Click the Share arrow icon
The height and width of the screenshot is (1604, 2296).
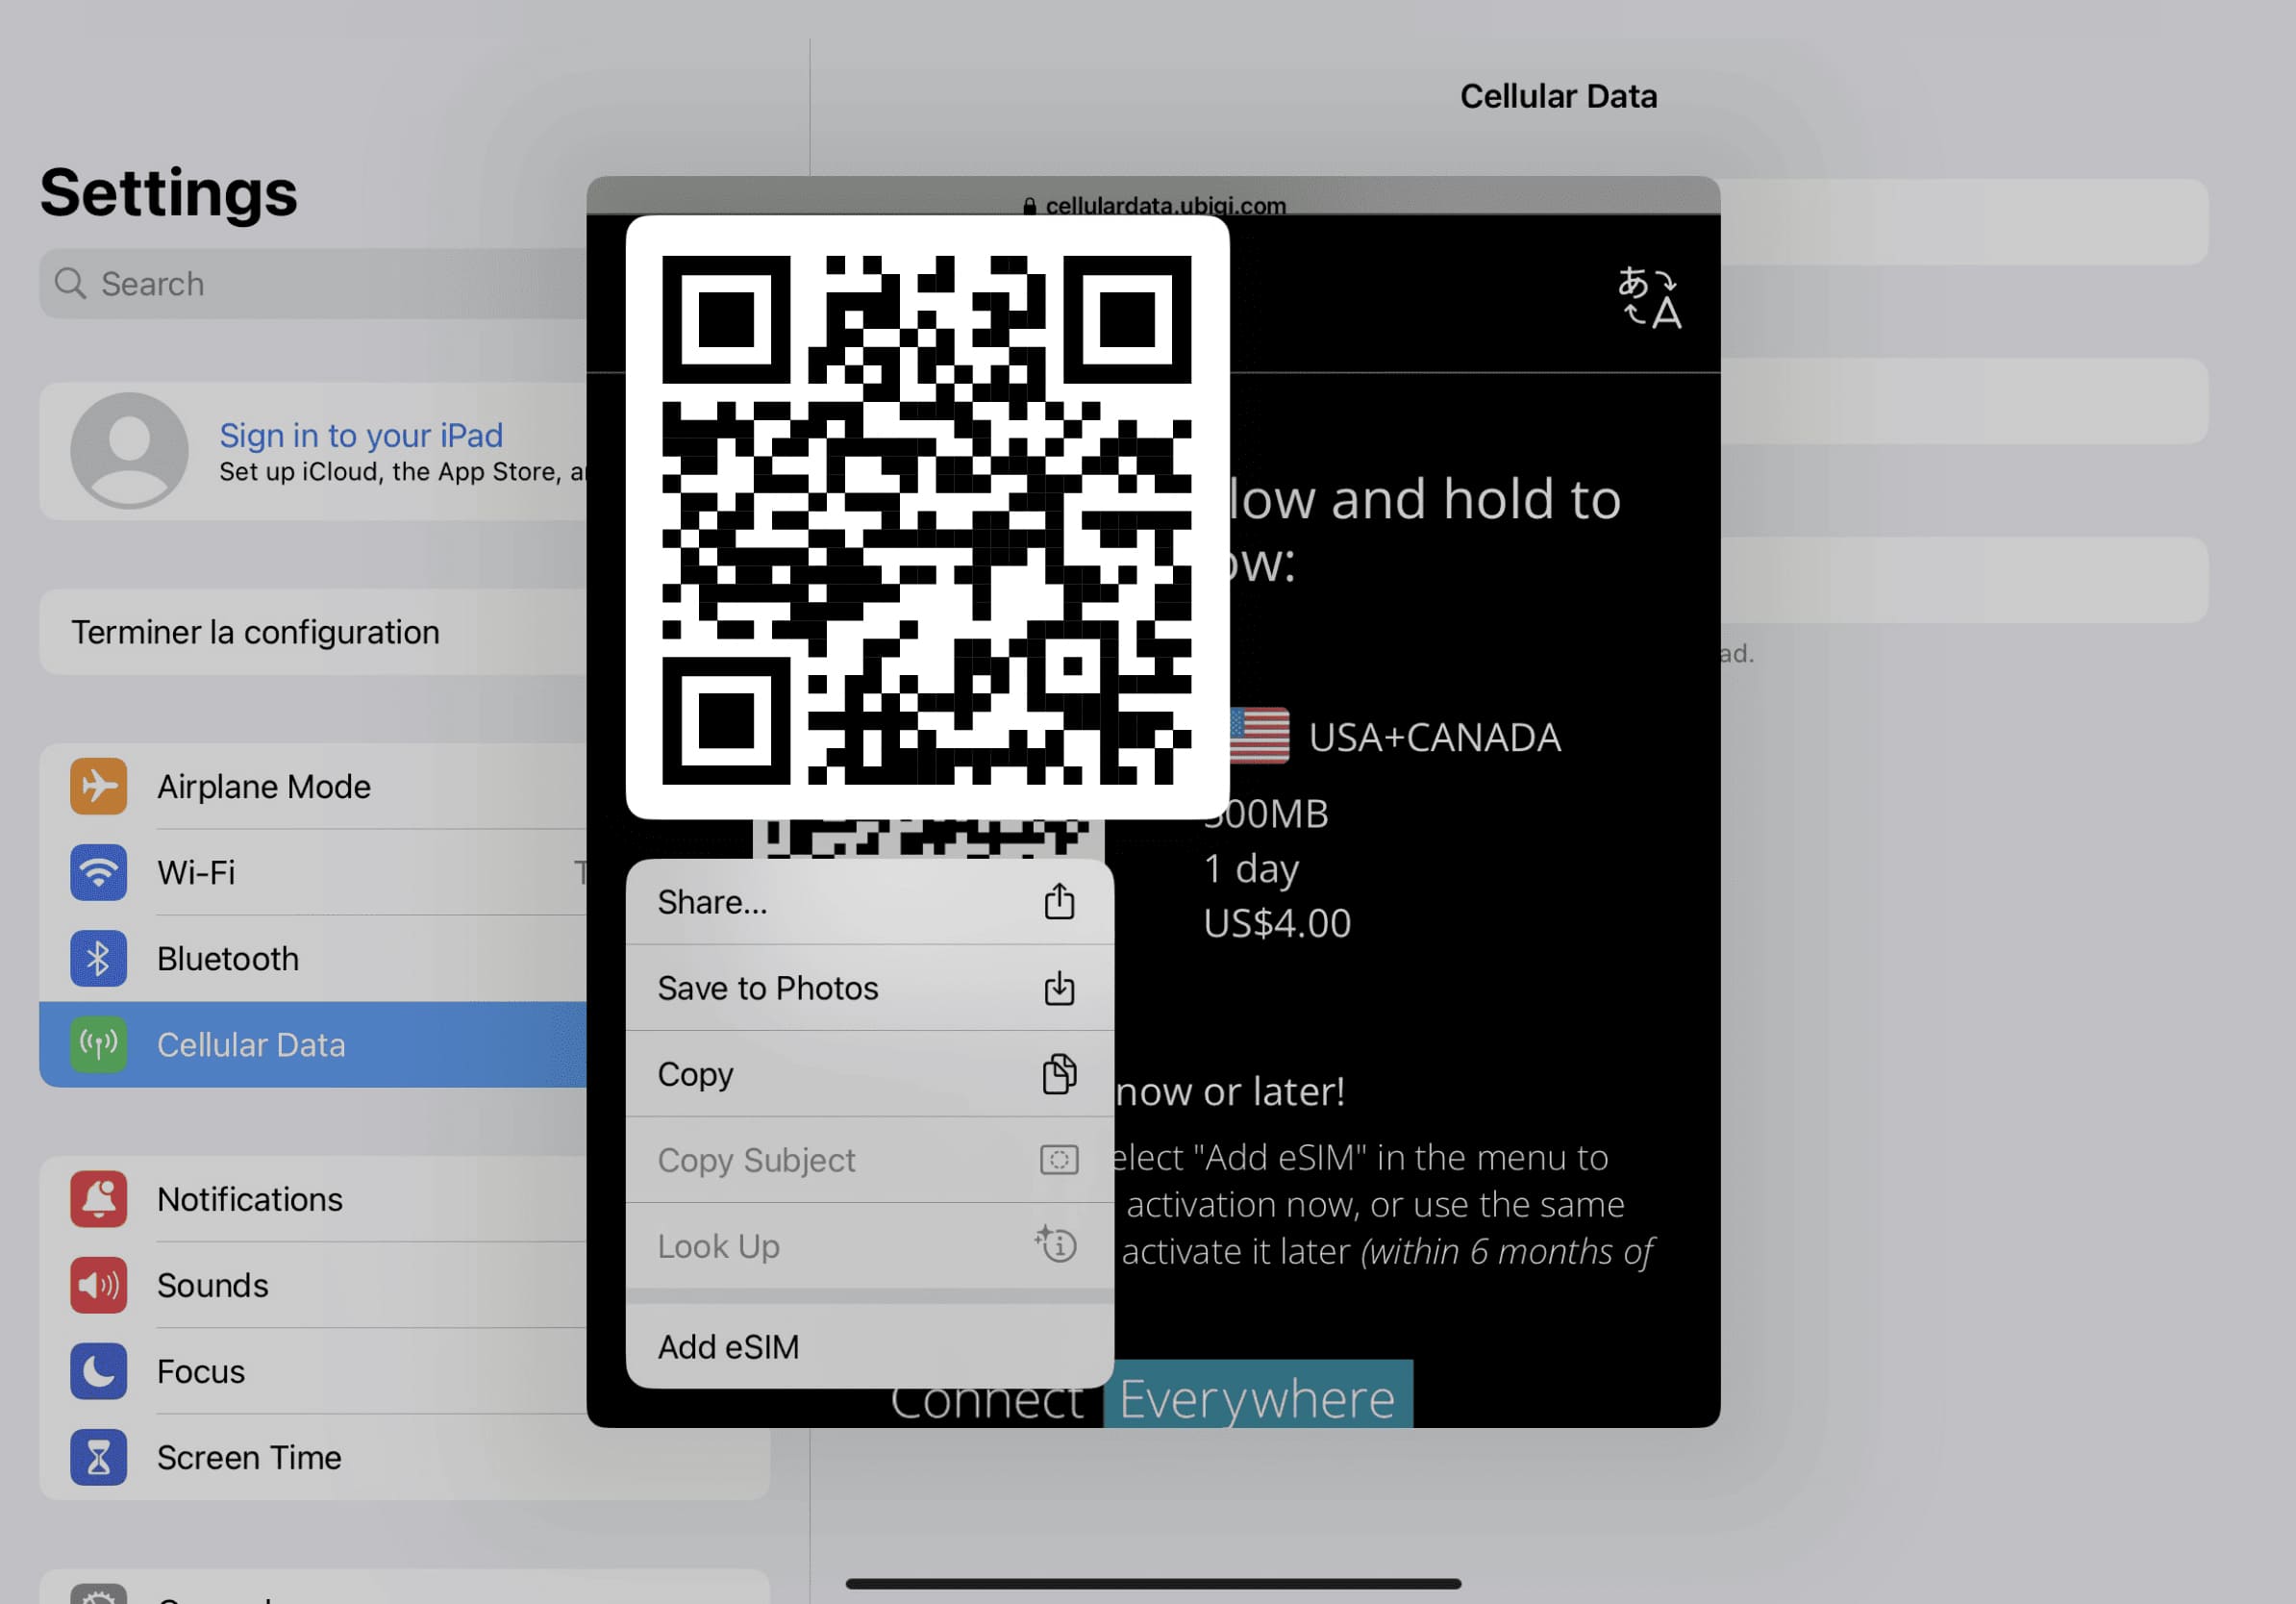click(1059, 901)
